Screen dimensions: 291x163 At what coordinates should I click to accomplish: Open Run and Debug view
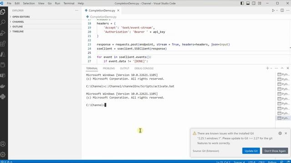3,33
